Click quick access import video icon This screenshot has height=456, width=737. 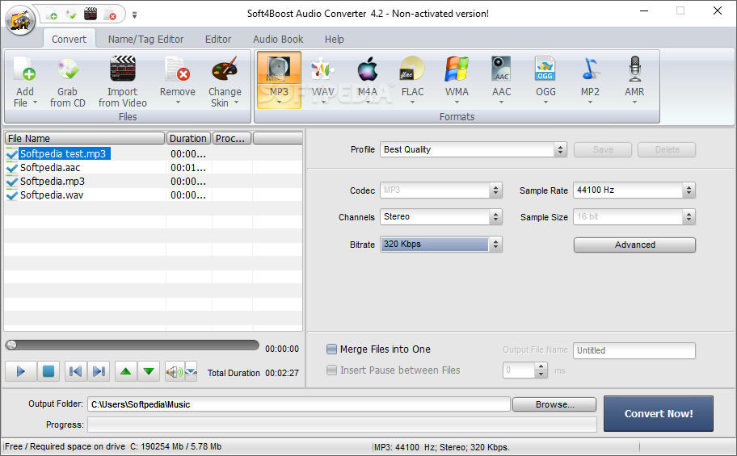click(91, 15)
